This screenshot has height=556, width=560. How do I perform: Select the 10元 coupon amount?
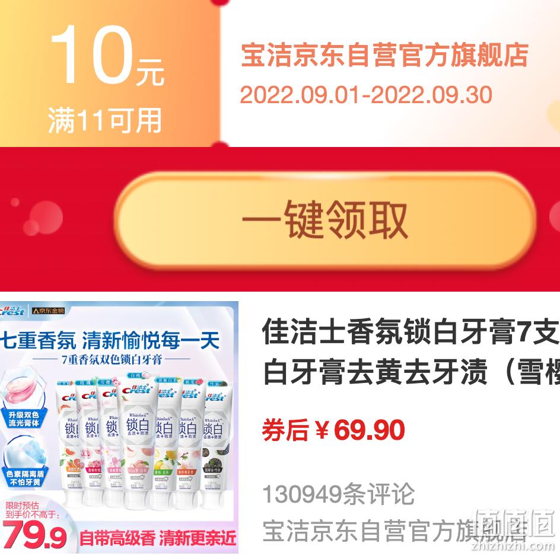click(x=107, y=56)
